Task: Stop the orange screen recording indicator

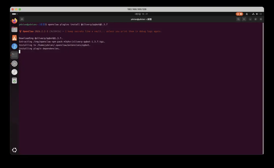Action: point(239,14)
